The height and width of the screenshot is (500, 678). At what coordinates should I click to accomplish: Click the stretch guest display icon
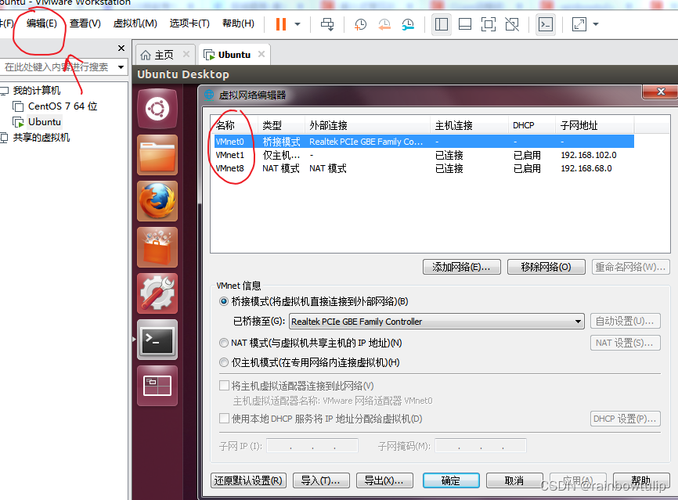[x=579, y=24]
